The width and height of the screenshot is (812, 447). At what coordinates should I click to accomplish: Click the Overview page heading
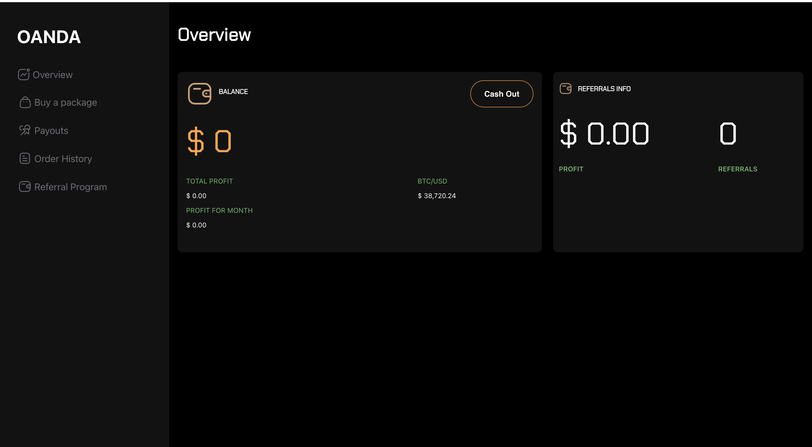(214, 35)
